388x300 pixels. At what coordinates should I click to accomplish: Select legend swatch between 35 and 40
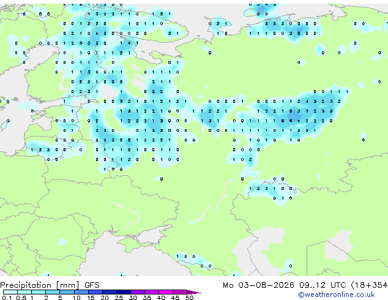pyautogui.click(x=152, y=292)
